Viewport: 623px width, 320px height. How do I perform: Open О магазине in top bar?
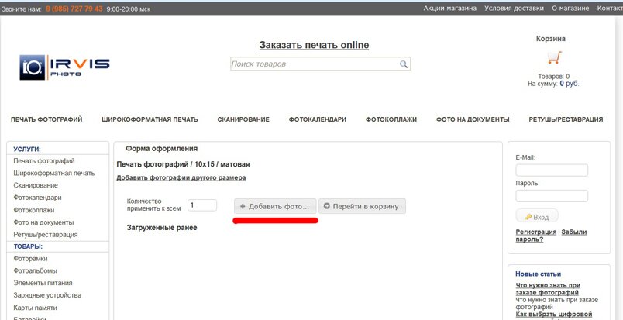[x=570, y=9]
